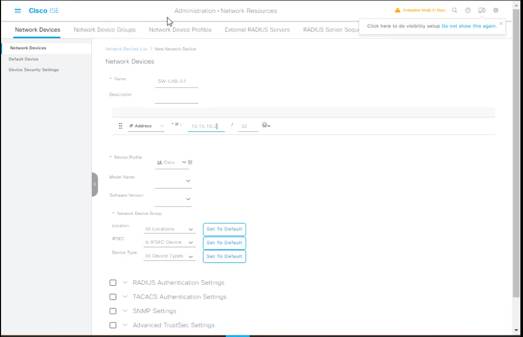Click the IP address field 10.10.10.2
523x337 pixels.
coord(206,126)
